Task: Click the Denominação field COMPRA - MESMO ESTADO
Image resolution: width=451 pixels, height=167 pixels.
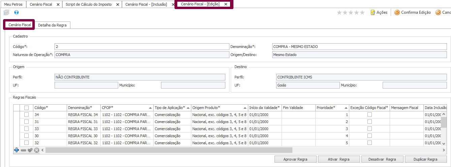Action: tap(359, 47)
